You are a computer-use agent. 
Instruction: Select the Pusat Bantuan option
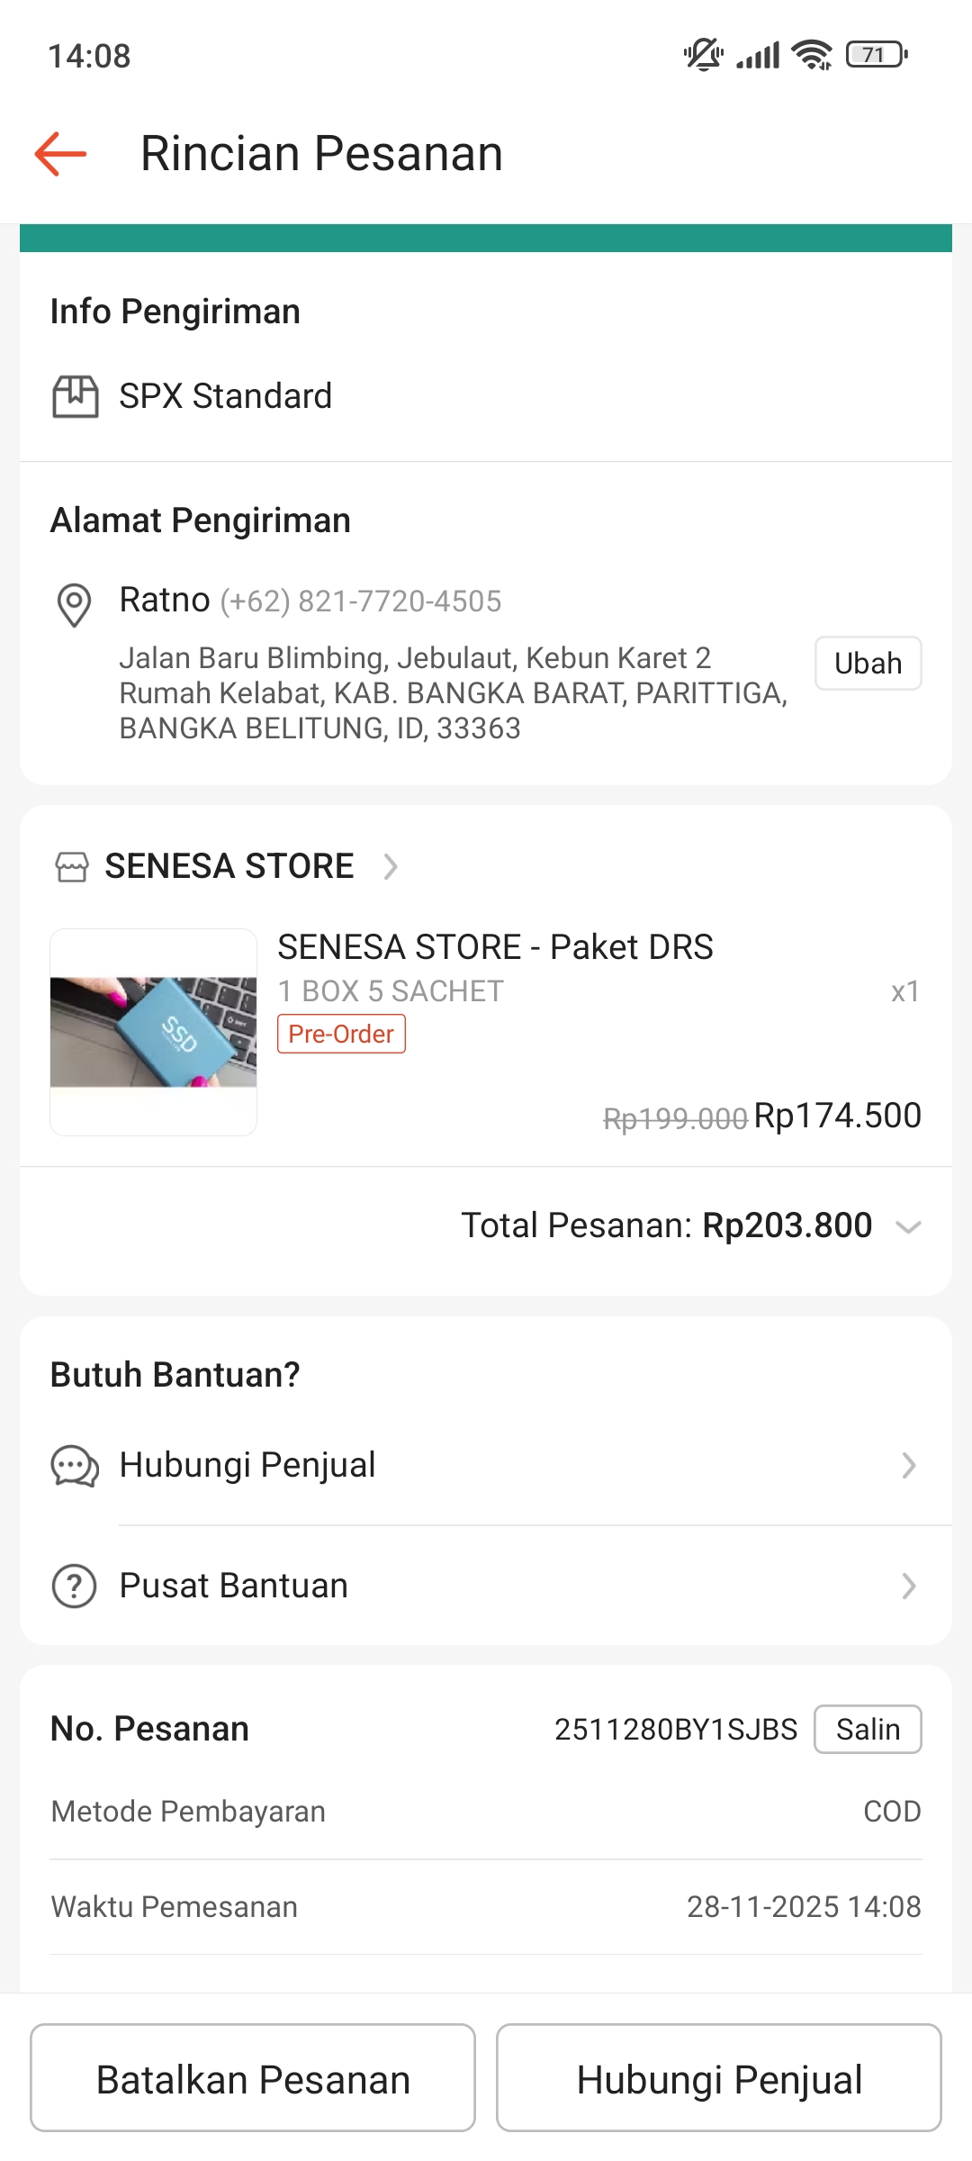click(x=234, y=1586)
